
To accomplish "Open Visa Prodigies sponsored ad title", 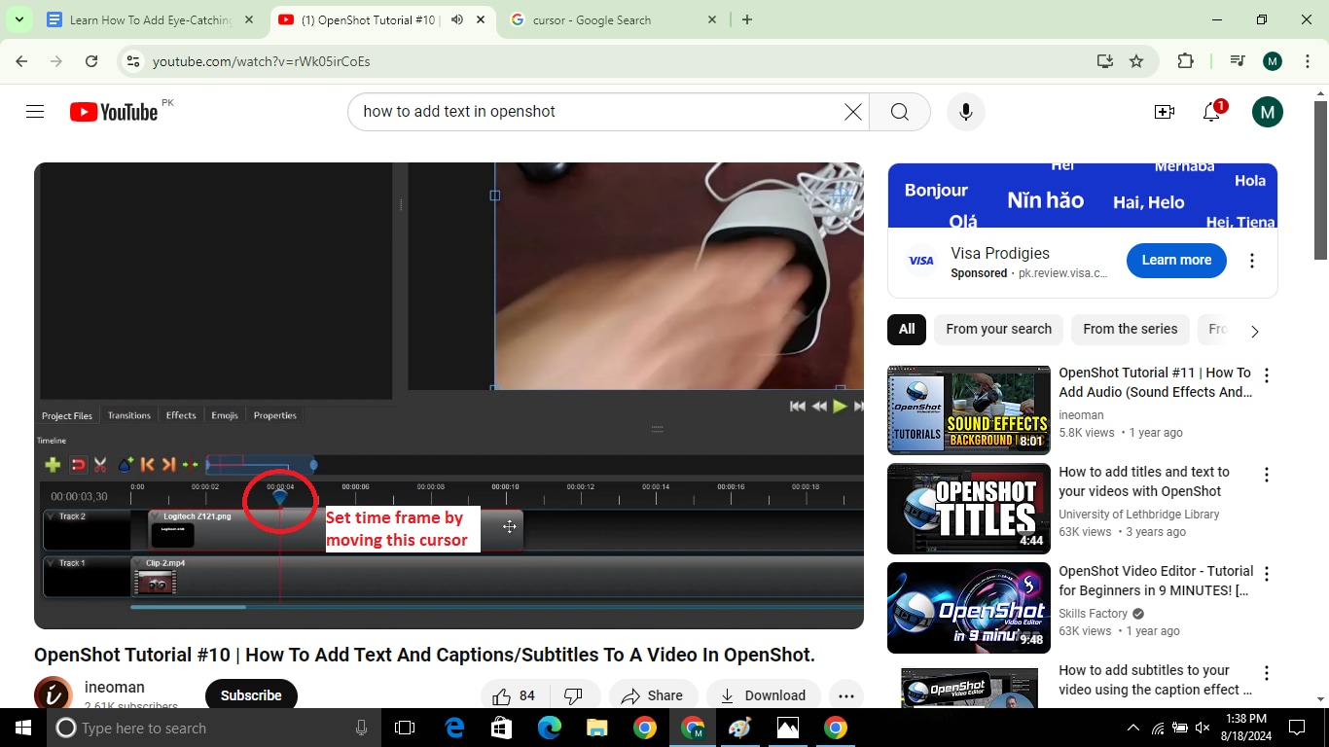I will (x=1000, y=253).
